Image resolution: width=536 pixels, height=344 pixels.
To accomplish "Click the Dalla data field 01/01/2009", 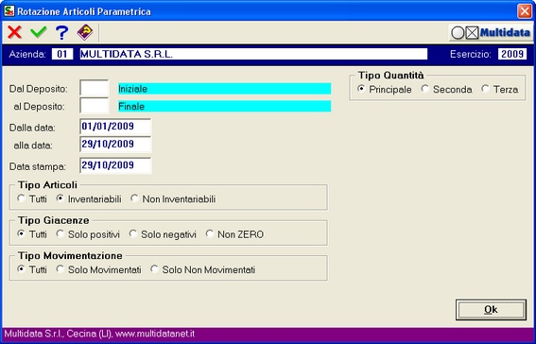I will pos(115,127).
